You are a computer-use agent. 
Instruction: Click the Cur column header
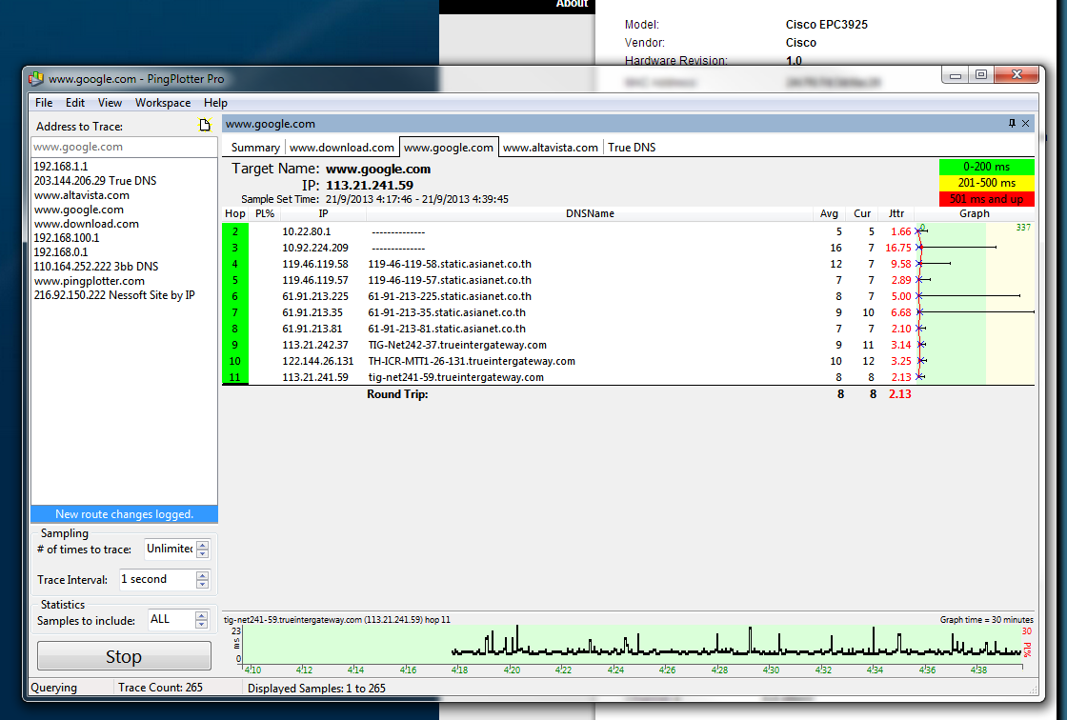tap(862, 213)
